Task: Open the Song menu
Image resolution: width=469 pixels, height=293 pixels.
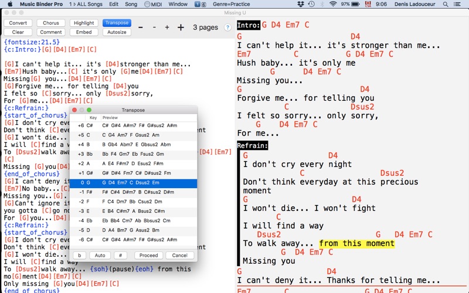Action: [131, 4]
